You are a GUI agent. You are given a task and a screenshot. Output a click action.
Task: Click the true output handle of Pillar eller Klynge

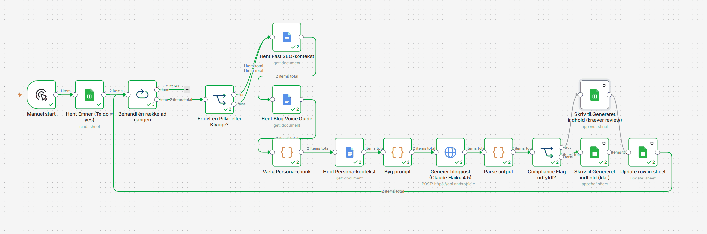coord(234,95)
